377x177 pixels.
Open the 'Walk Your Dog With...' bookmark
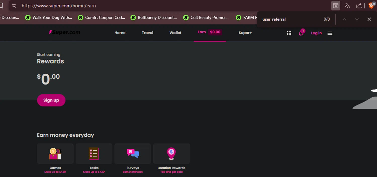pos(49,18)
